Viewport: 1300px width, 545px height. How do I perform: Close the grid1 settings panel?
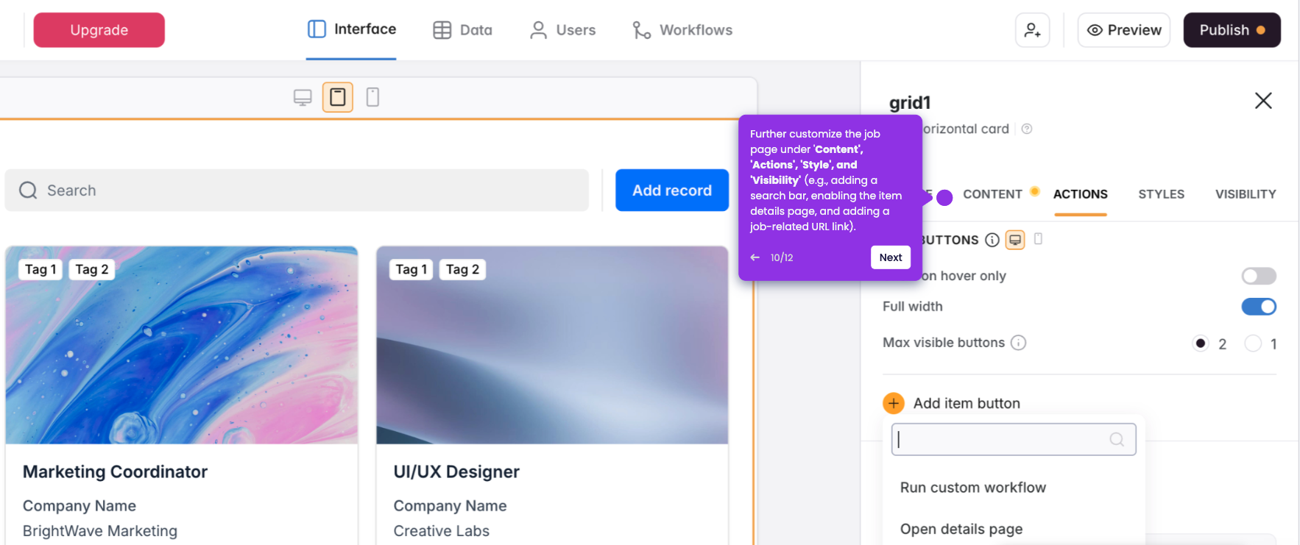pyautogui.click(x=1263, y=101)
